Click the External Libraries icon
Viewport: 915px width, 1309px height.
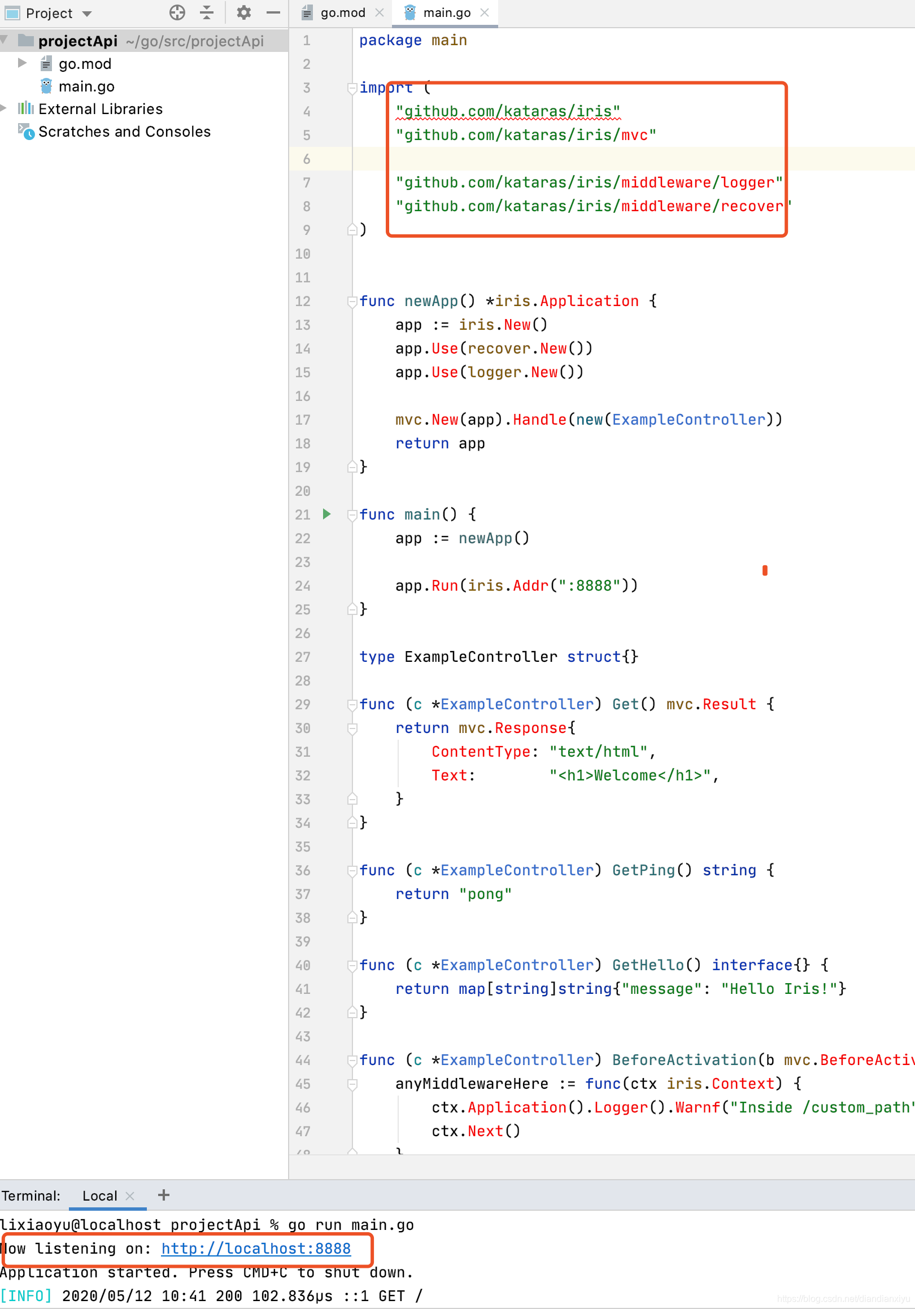25,108
